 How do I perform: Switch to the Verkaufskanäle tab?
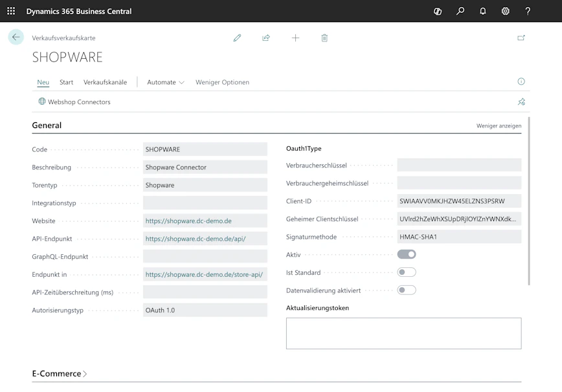105,82
